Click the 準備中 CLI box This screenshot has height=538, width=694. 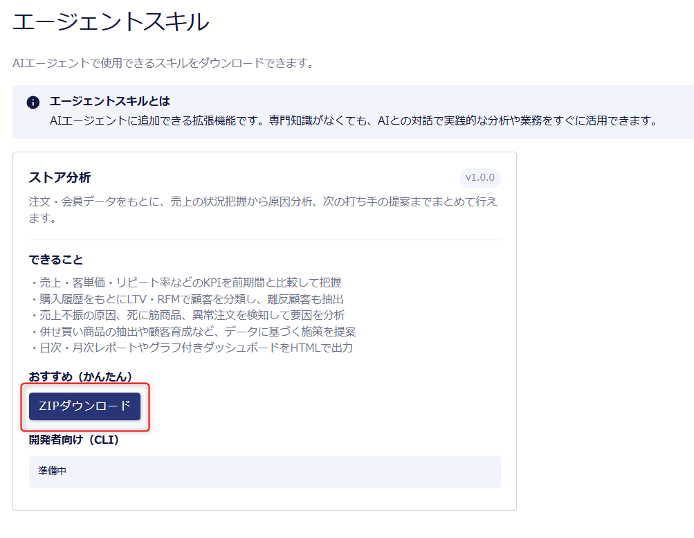coord(265,472)
